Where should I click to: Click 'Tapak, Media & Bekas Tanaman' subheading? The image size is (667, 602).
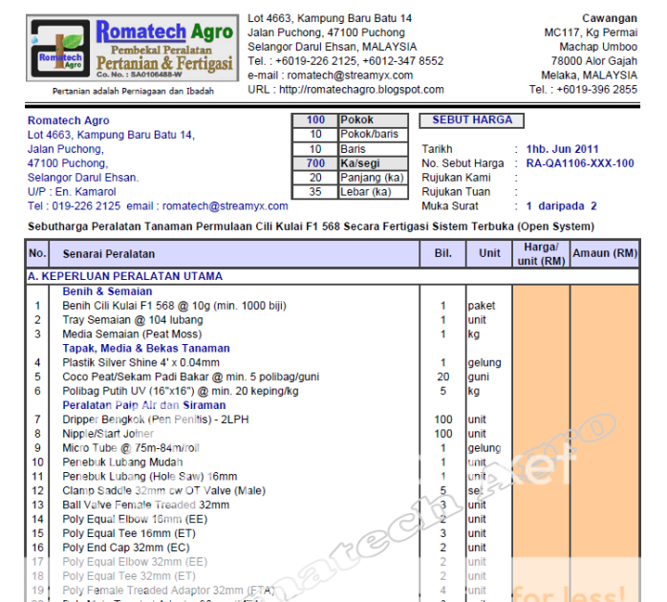[x=146, y=349]
